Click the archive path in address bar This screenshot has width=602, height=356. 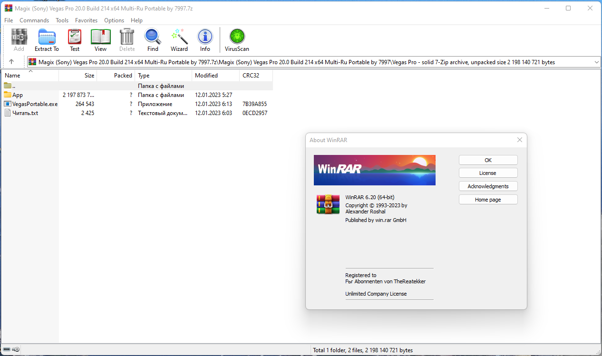(x=297, y=62)
